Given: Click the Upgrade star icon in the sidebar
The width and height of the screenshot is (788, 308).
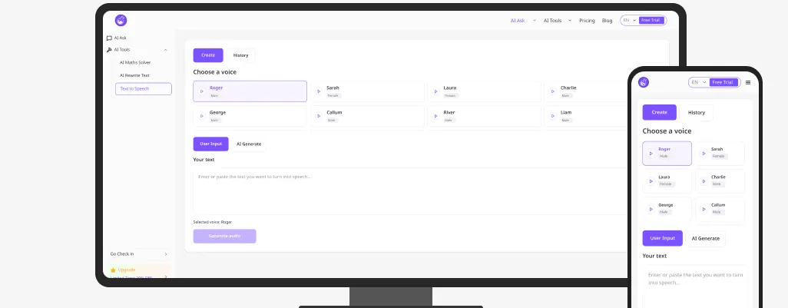Looking at the screenshot, I should click(x=113, y=270).
